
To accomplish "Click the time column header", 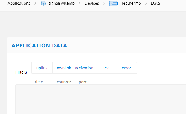I will [39, 82].
